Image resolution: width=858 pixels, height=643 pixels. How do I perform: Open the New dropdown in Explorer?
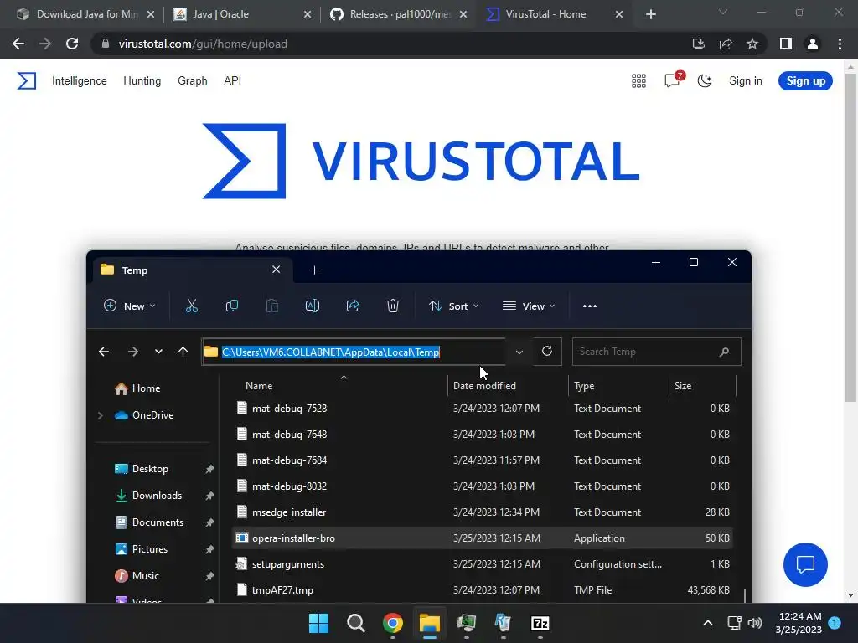pos(130,306)
